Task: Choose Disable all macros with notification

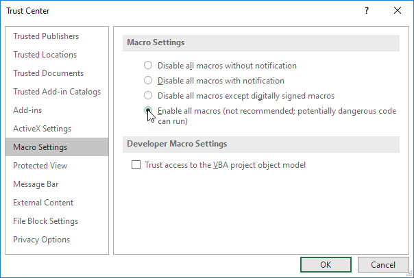Action: [x=148, y=81]
